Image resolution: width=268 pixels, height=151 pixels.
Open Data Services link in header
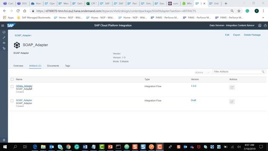coord(217,25)
